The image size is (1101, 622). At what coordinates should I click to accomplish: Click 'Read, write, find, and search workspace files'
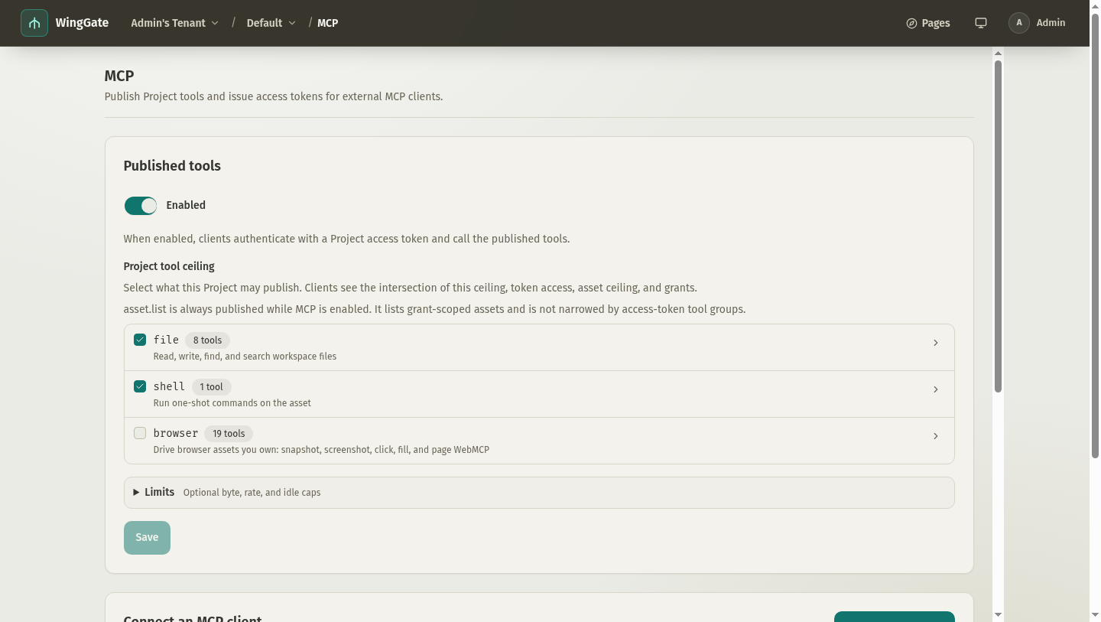click(x=245, y=357)
